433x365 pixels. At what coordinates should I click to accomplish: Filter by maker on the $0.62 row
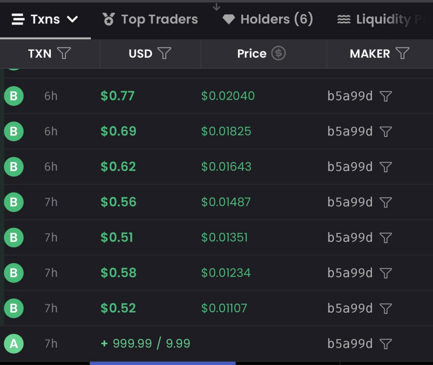[x=386, y=167]
